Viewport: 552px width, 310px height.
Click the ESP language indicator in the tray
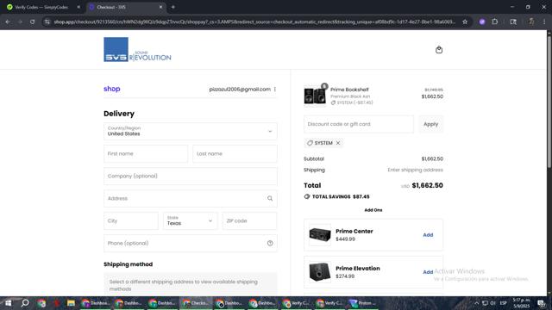coord(503,303)
